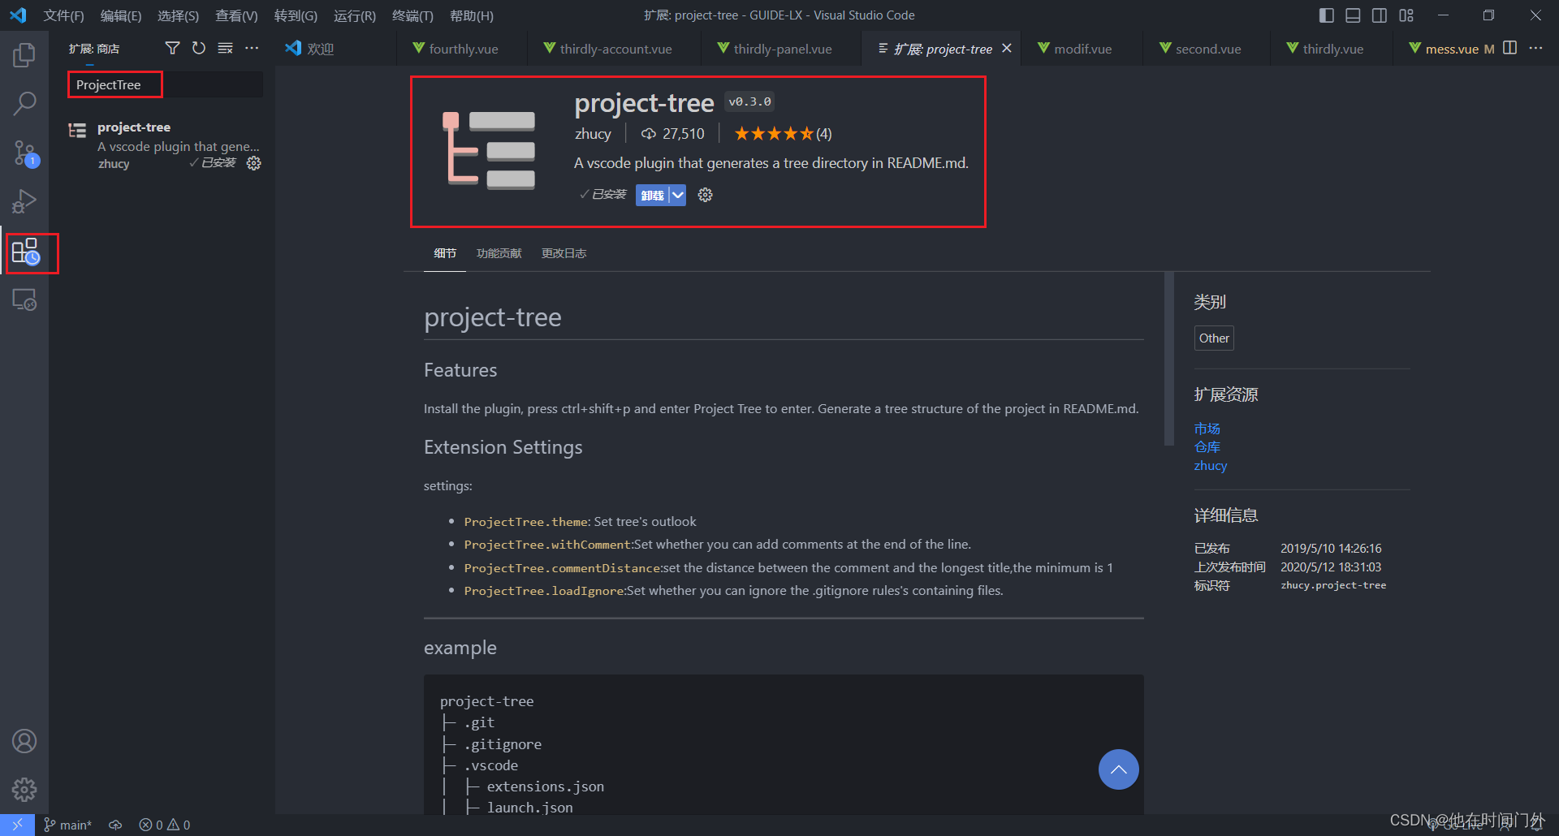
Task: Open gear menu for project-tree list item
Action: (253, 163)
